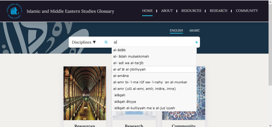This screenshot has height=127, width=272.
Task: Select suggestion 'ʿalāqah al-kulliyyah maʿa al-juzʾiyyah'
Action: 154,108
